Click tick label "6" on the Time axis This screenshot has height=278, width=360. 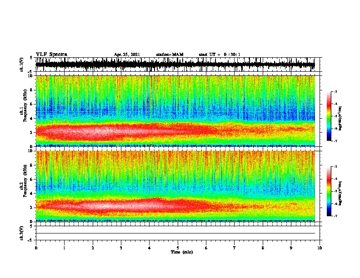[206, 248]
